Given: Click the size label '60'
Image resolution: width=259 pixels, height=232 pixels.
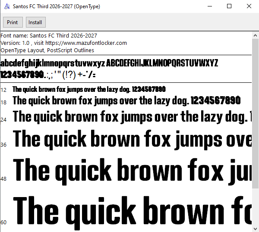Looking at the screenshot, I should 3,223.
